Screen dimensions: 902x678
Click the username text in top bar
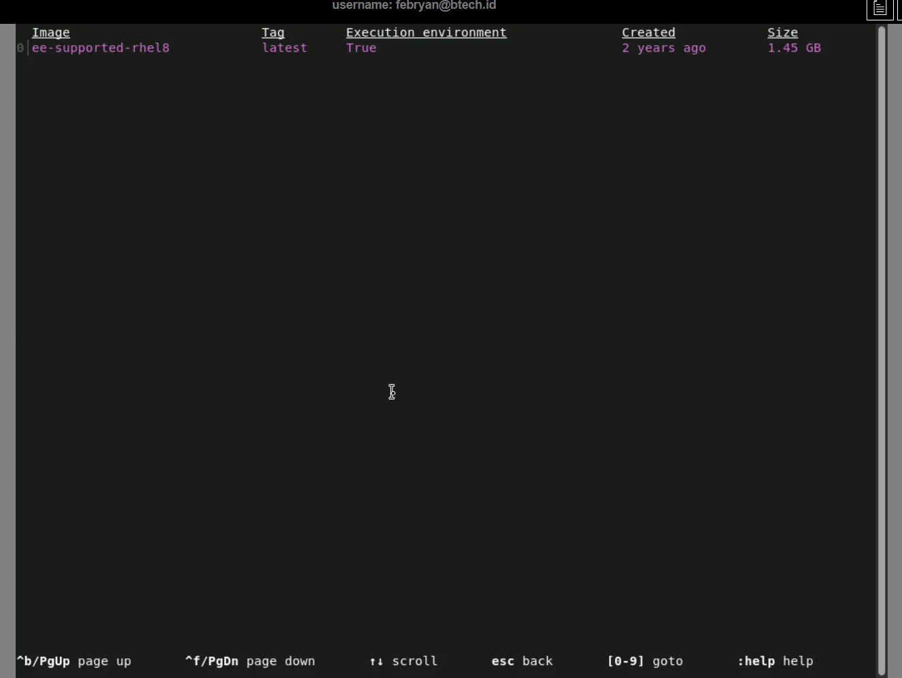click(414, 5)
